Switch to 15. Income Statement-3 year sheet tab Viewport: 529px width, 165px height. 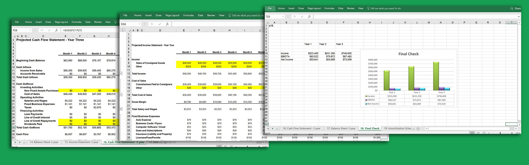pos(82,142)
